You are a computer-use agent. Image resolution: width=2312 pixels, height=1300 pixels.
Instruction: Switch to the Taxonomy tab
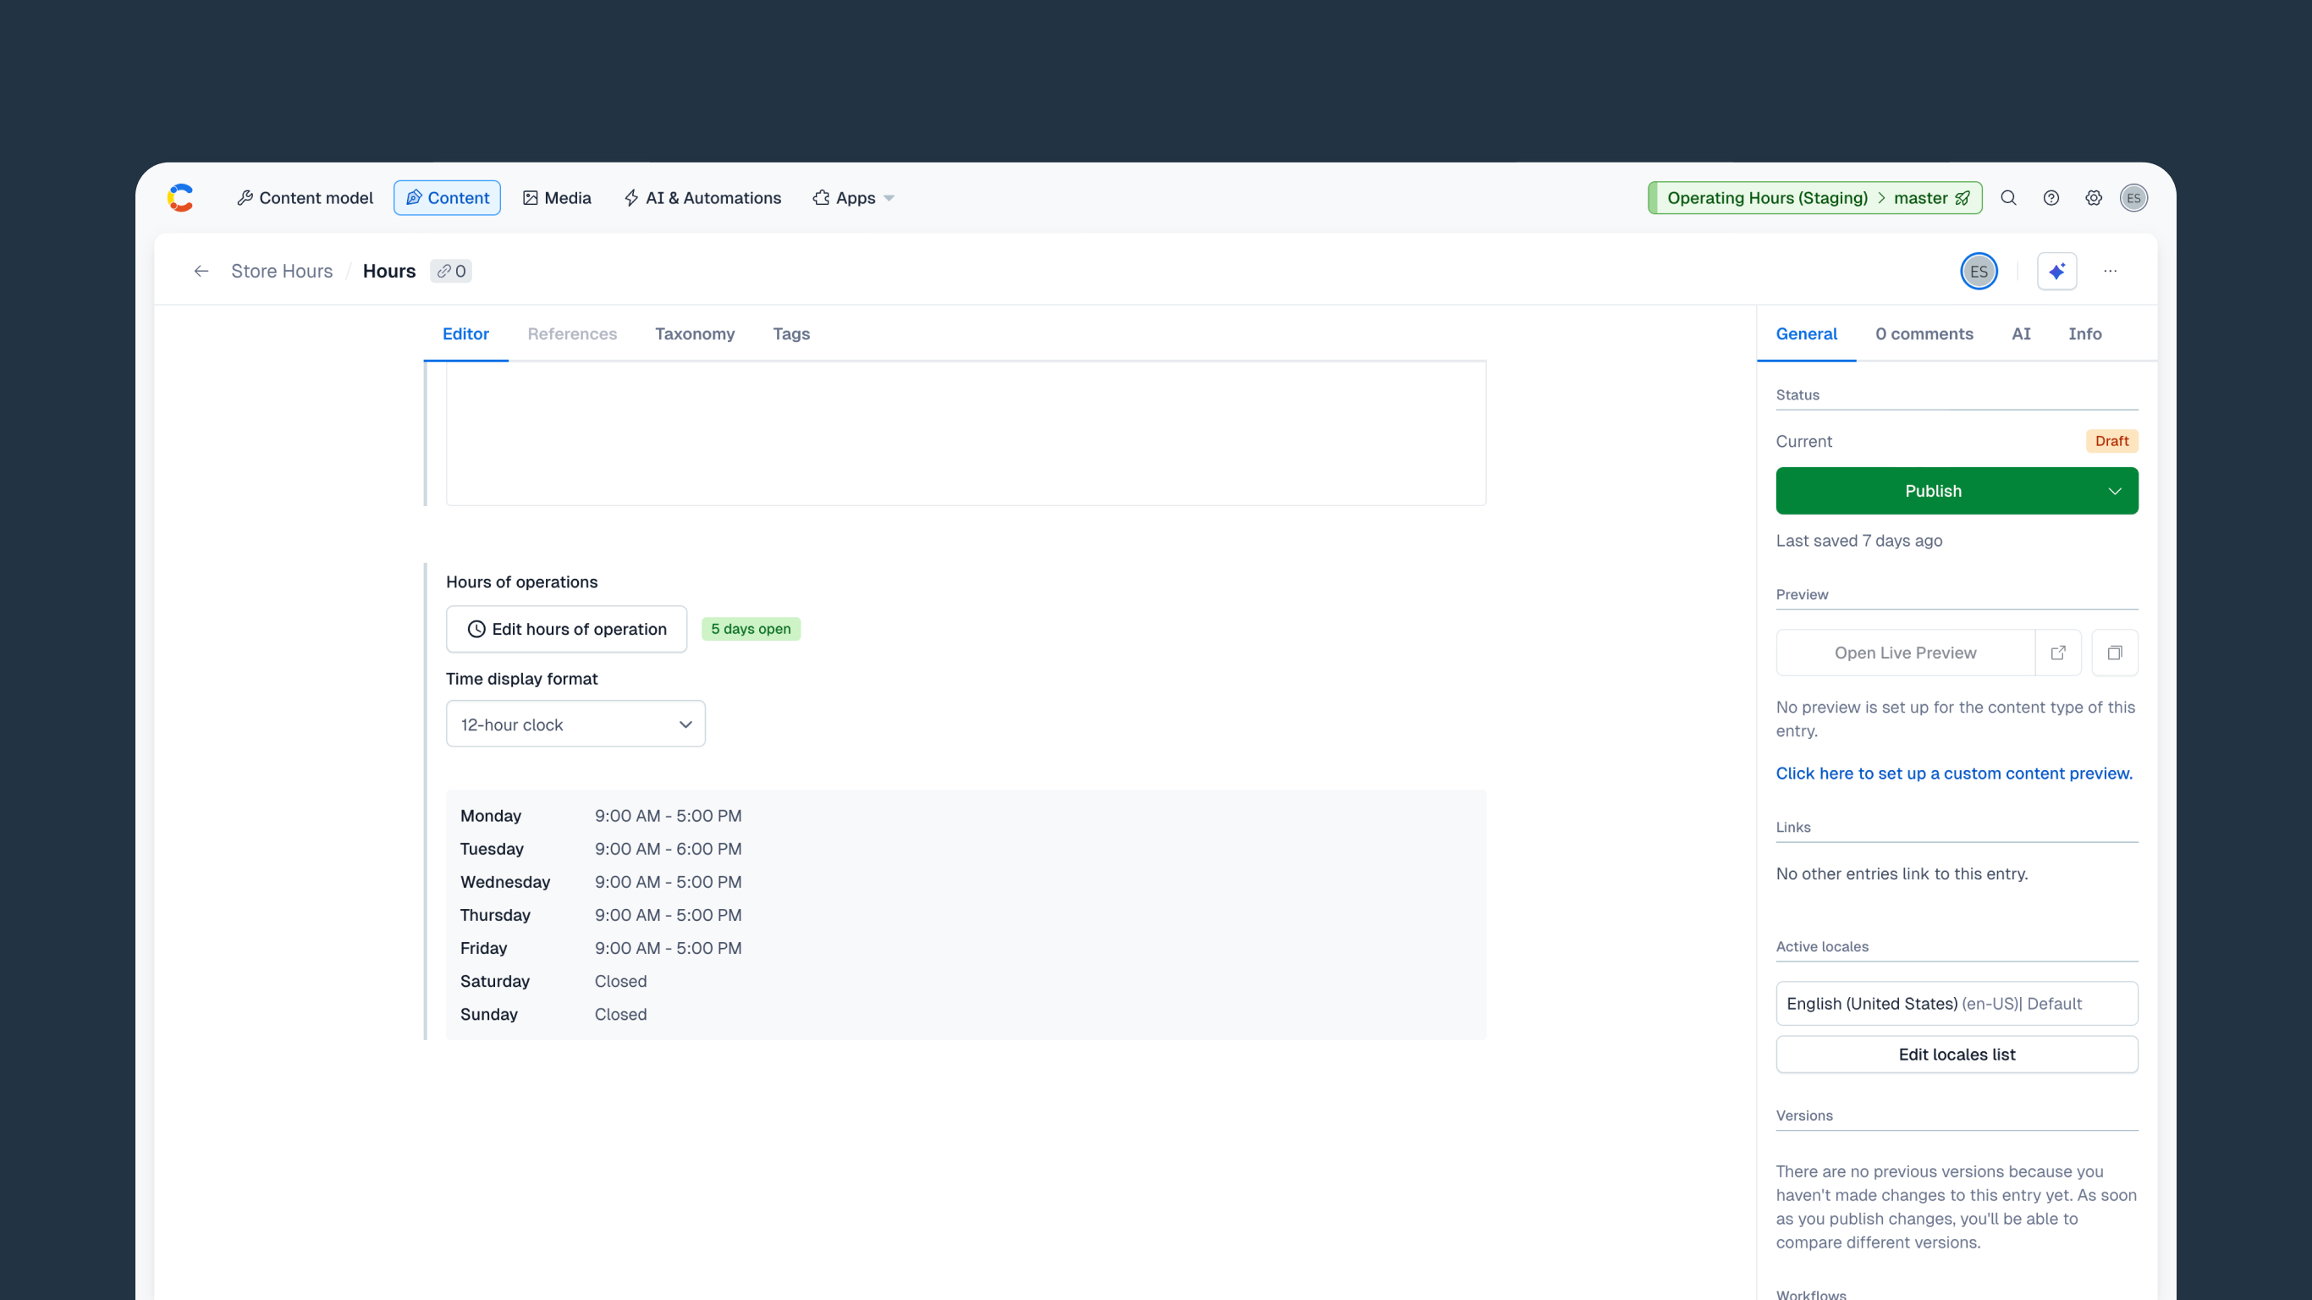(695, 334)
